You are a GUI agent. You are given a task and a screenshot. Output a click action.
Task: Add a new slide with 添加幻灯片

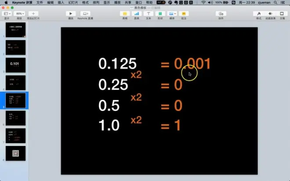33,14
